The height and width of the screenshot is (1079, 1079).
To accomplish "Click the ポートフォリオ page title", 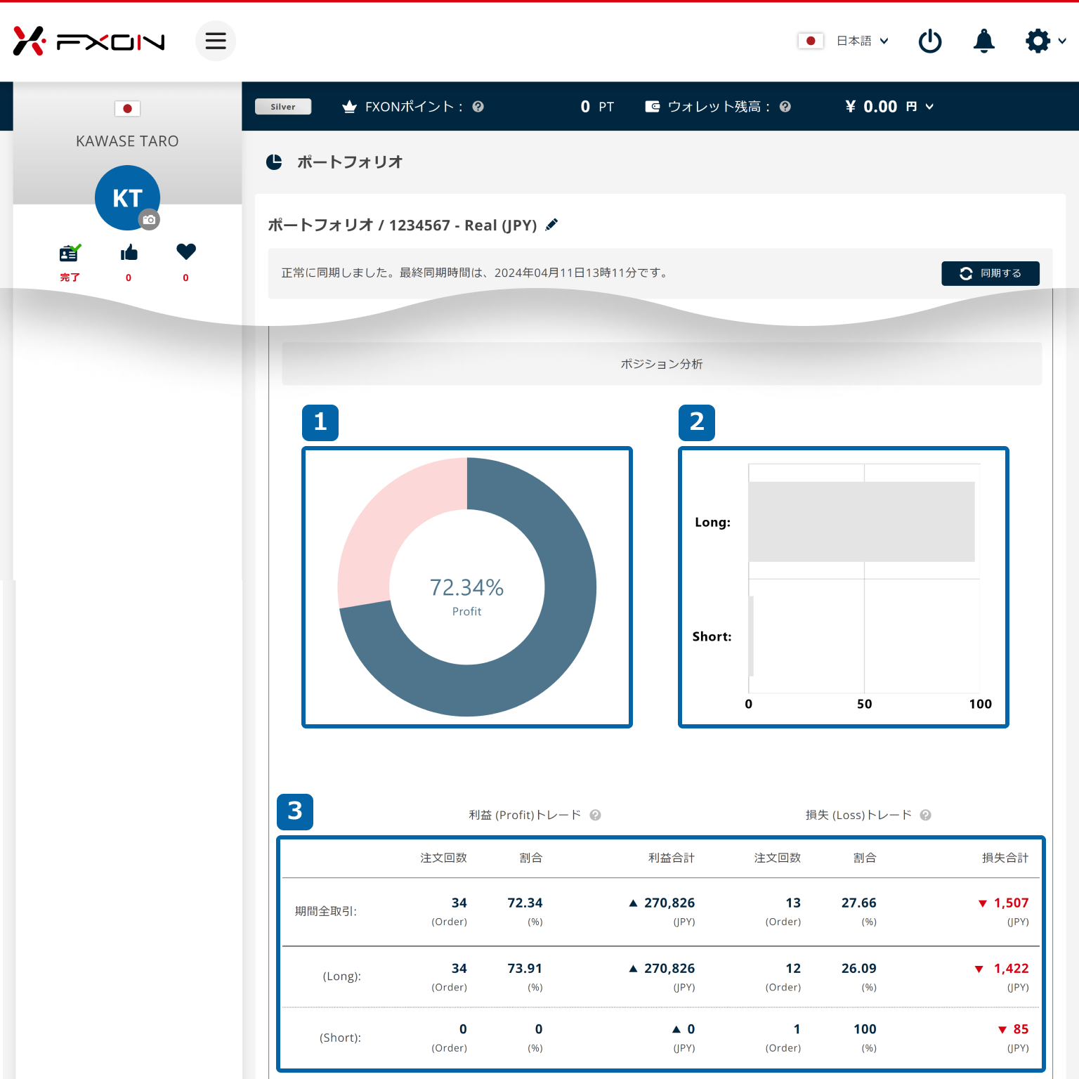I will point(350,162).
